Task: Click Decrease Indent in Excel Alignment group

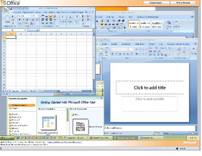Action: point(43,23)
